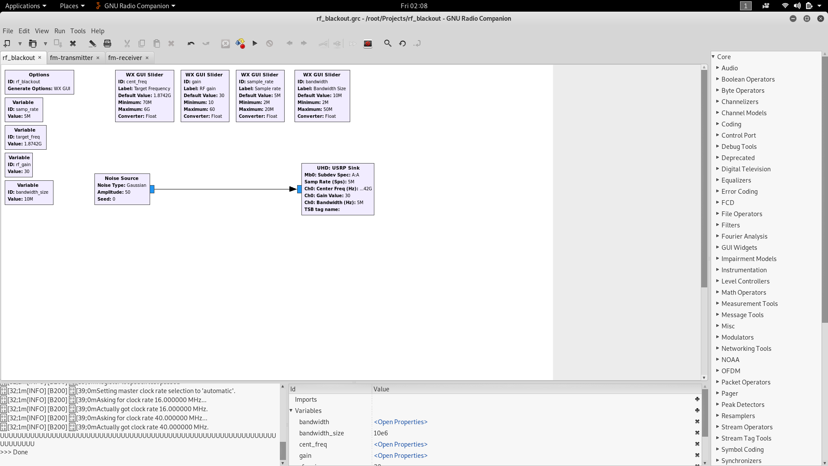
Task: Switch to fm-receiver tab
Action: (x=125, y=58)
